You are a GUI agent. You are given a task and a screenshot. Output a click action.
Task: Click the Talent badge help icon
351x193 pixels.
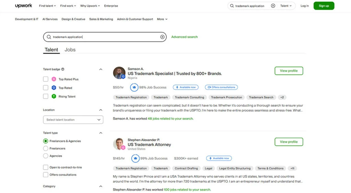click(63, 69)
